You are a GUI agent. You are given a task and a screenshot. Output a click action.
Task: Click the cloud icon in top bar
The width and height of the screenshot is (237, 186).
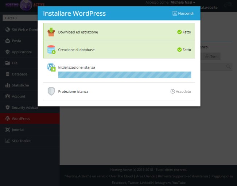pos(228,5)
